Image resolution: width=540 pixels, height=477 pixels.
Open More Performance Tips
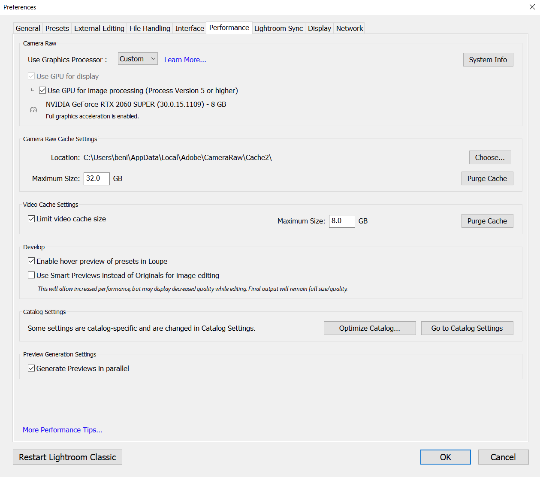coord(62,429)
